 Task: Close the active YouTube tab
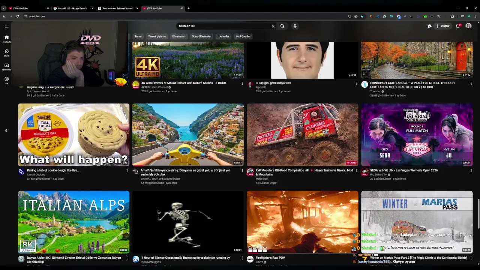coord(182,8)
